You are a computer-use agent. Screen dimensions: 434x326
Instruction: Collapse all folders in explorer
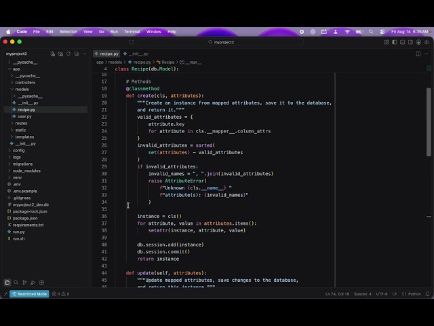pos(77,54)
